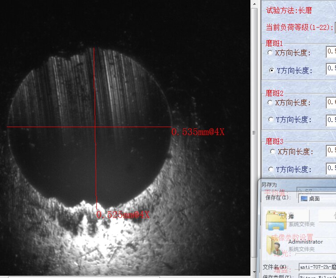Click the Libraries folder icon
Viewport: 336px width, 278px height.
tap(275, 219)
